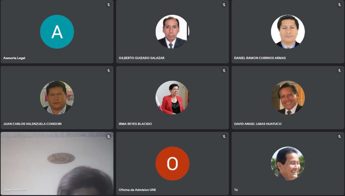Click muted mic icon on Oficina de Admision UNE tile

(x=224, y=137)
